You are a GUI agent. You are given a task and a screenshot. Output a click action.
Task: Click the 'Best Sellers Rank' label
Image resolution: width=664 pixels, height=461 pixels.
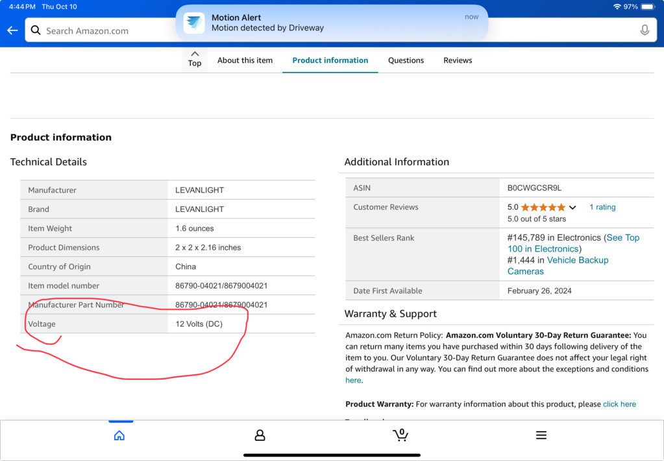point(384,238)
